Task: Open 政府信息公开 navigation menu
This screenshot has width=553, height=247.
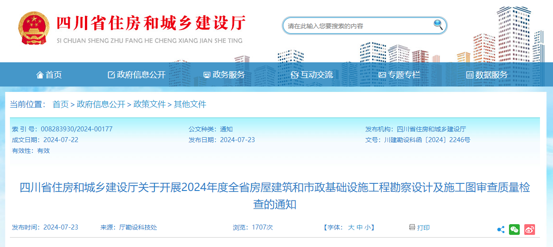Action: tap(137, 75)
